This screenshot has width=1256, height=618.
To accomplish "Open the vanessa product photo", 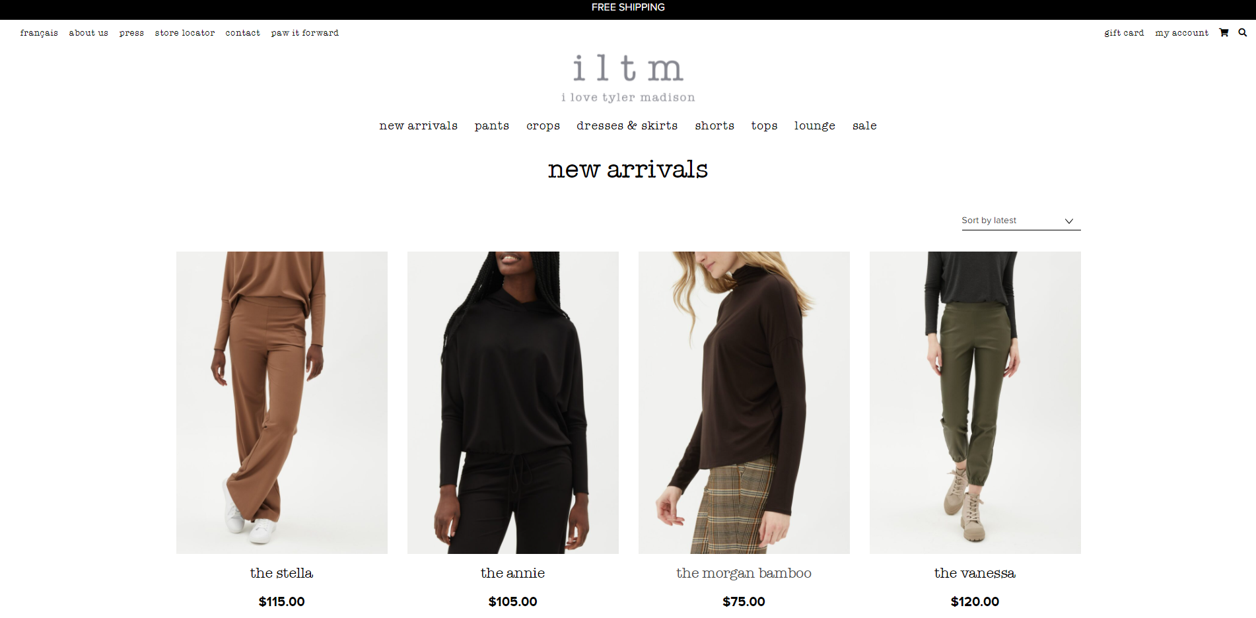I will click(975, 403).
